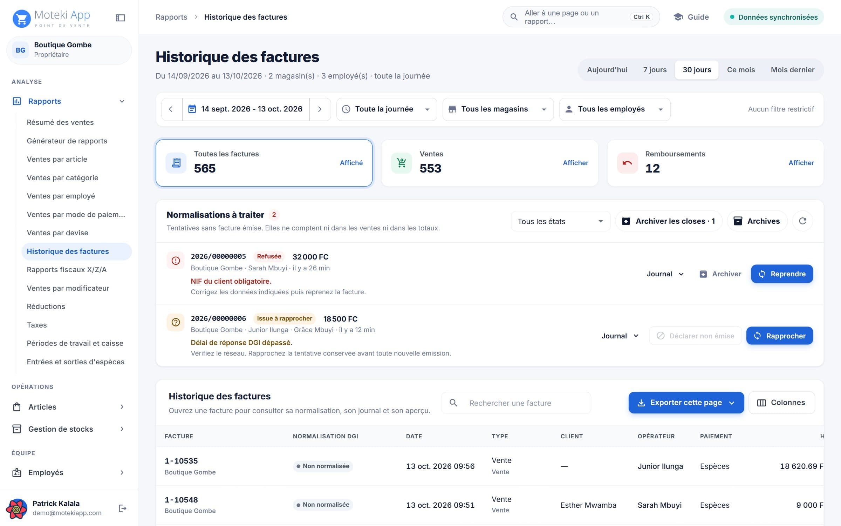Image resolution: width=841 pixels, height=526 pixels.
Task: Refresh the normalisations list
Action: pyautogui.click(x=802, y=221)
